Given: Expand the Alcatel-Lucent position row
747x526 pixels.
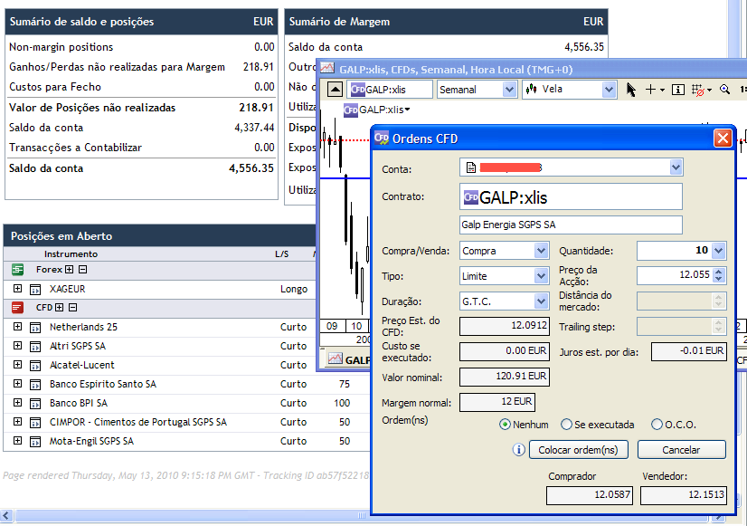Looking at the screenshot, I should (x=17, y=365).
